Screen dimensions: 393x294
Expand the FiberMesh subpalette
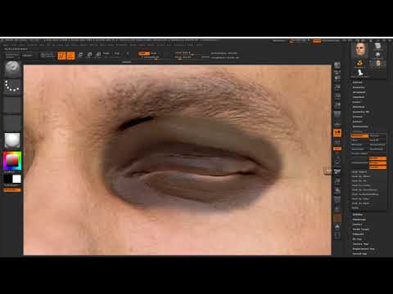[x=359, y=107]
